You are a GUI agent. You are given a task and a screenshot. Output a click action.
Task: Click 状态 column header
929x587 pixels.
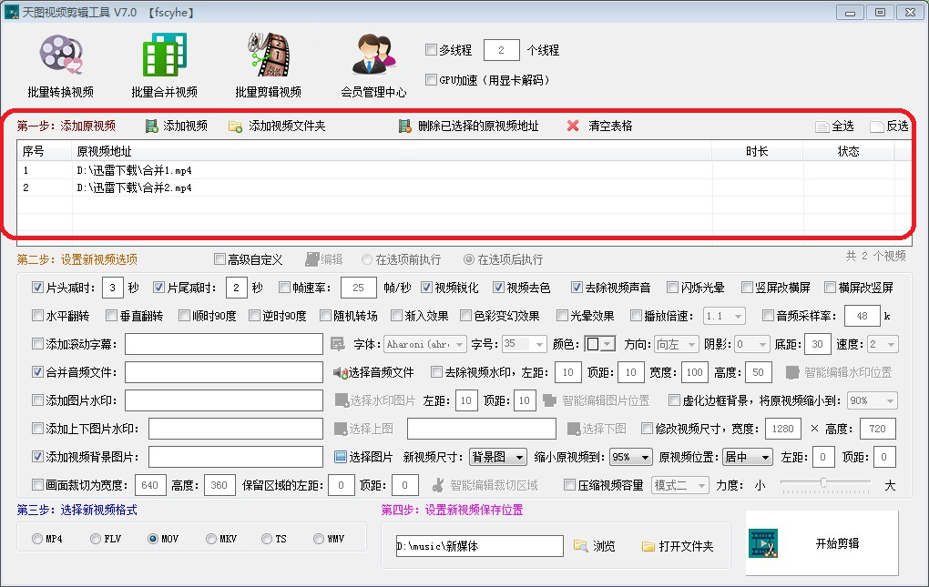(x=849, y=151)
